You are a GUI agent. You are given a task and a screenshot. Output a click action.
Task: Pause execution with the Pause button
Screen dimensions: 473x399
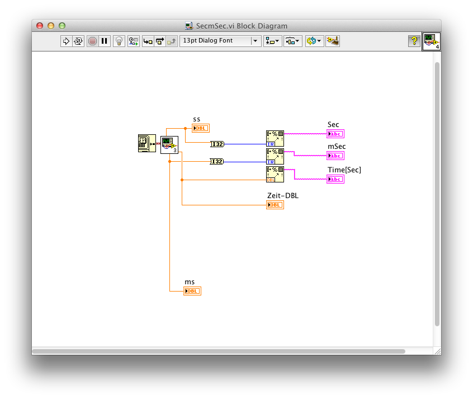(105, 41)
